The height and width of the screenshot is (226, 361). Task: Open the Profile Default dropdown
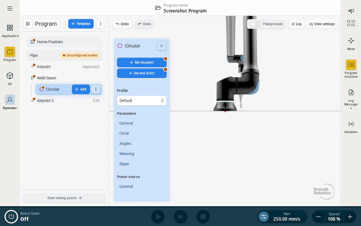pos(142,101)
